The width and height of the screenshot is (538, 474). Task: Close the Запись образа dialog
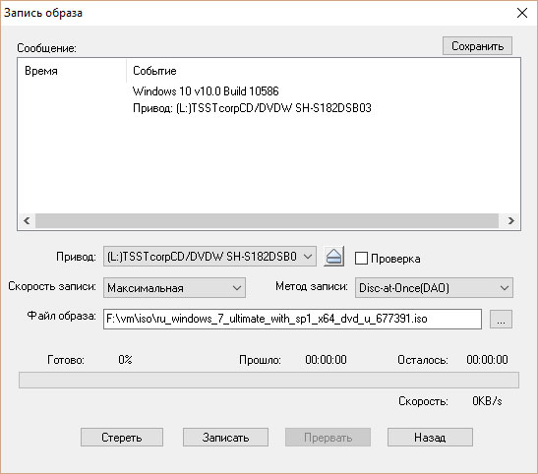(522, 13)
